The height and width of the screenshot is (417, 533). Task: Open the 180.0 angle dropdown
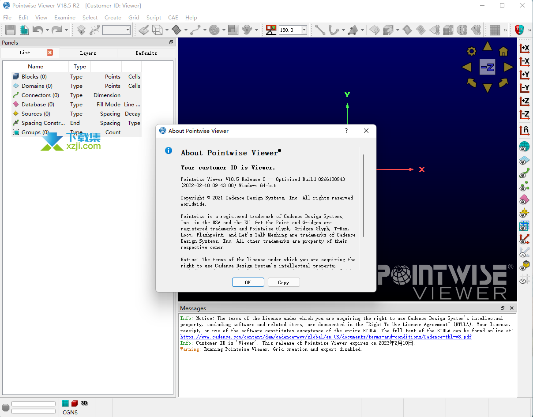click(x=304, y=30)
